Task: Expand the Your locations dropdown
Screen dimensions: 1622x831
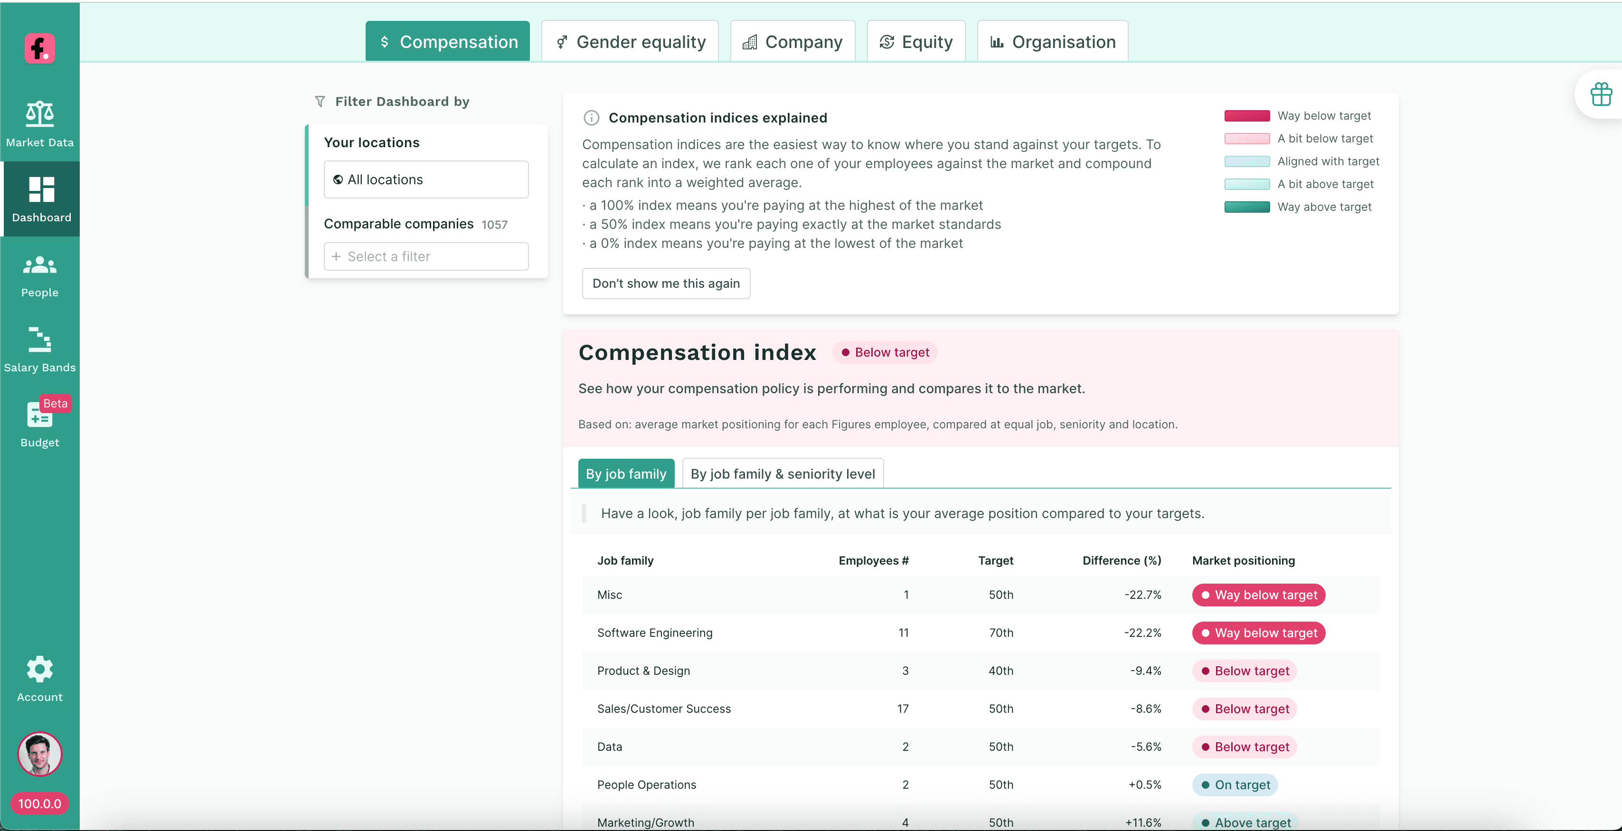Action: tap(426, 179)
